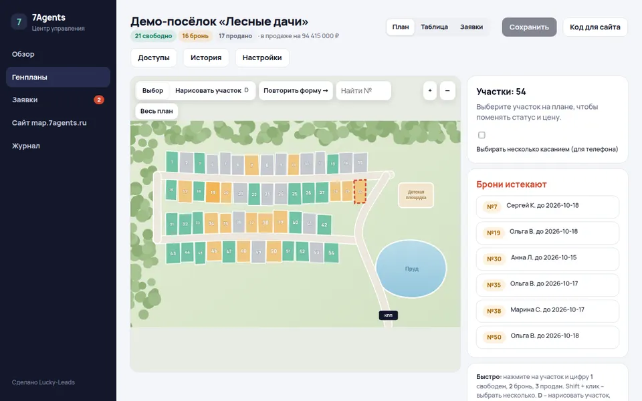The height and width of the screenshot is (401, 642).
Task: Open the Настройки section
Action: [x=262, y=57]
